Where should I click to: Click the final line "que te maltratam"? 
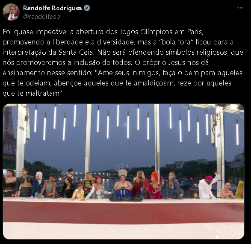click(x=32, y=93)
